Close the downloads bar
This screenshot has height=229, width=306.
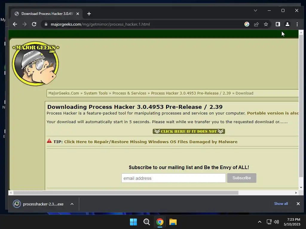(298, 204)
